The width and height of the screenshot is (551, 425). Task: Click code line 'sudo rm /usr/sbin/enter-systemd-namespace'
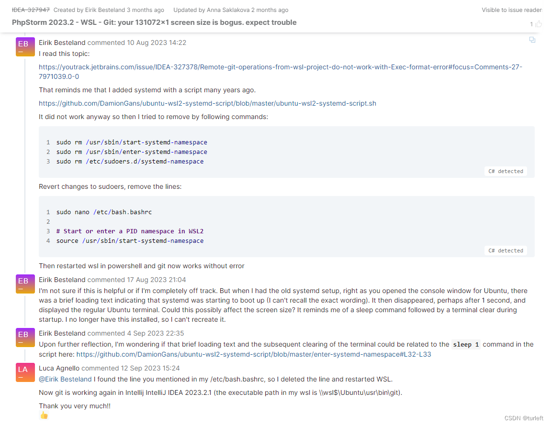click(132, 152)
